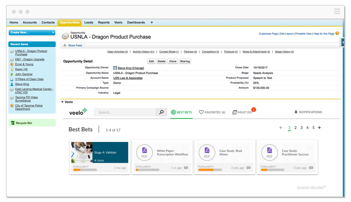Click the Favorites heart icon
Screen dimensions: 351x202
coord(201,112)
